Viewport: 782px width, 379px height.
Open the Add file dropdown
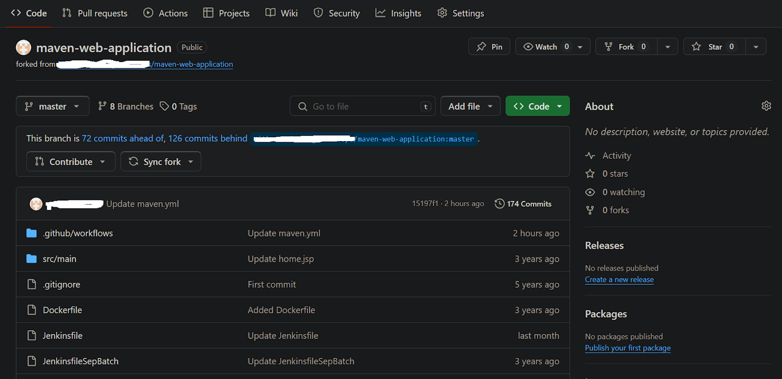click(x=470, y=106)
